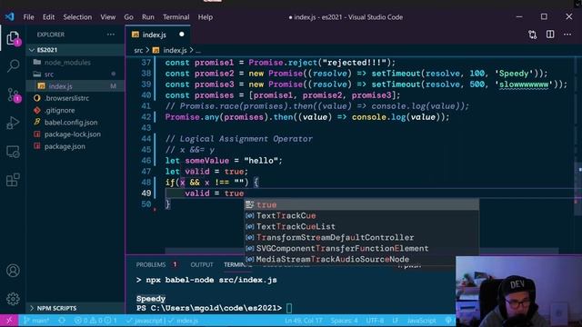Open the .gitignore file
582x327 pixels.
pos(59,110)
